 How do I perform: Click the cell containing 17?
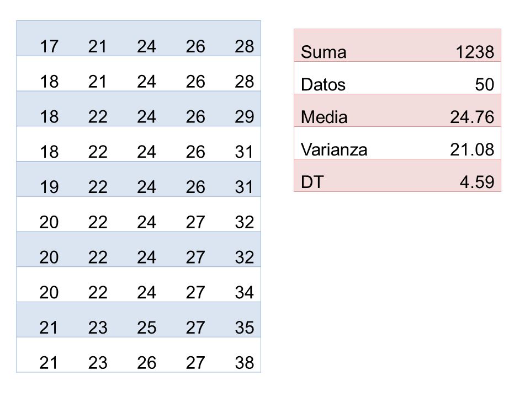pyautogui.click(x=49, y=46)
